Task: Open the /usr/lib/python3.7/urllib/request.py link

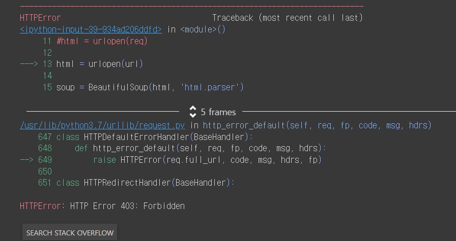Action: tap(102, 125)
